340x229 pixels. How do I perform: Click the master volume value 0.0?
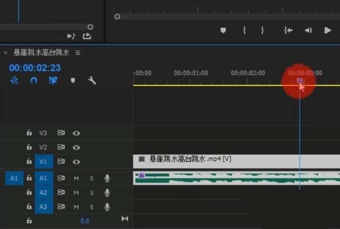[x=85, y=221]
